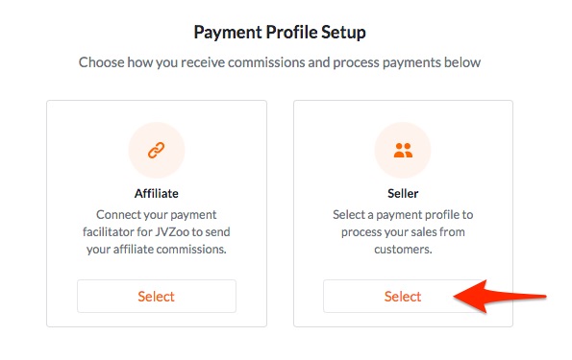Click the Affiliate chain-link icon
The width and height of the screenshot is (572, 360).
(156, 150)
